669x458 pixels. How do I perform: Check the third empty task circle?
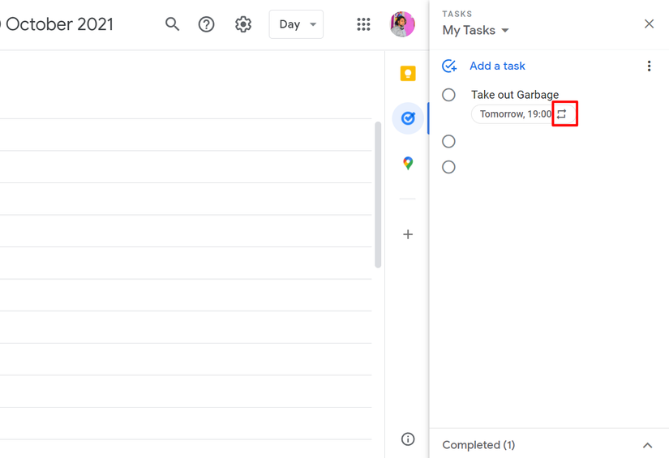(x=448, y=167)
